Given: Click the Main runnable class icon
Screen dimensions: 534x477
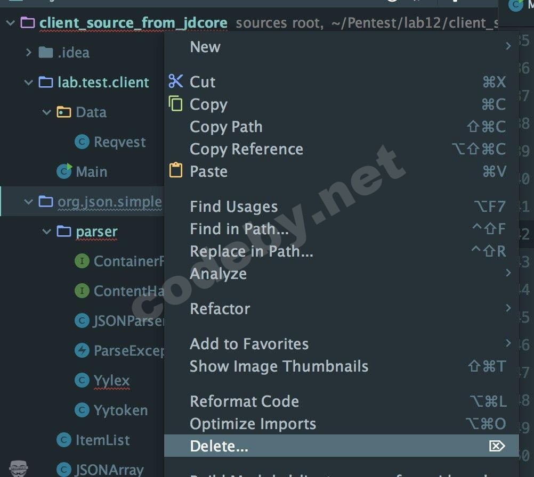Looking at the screenshot, I should click(64, 171).
